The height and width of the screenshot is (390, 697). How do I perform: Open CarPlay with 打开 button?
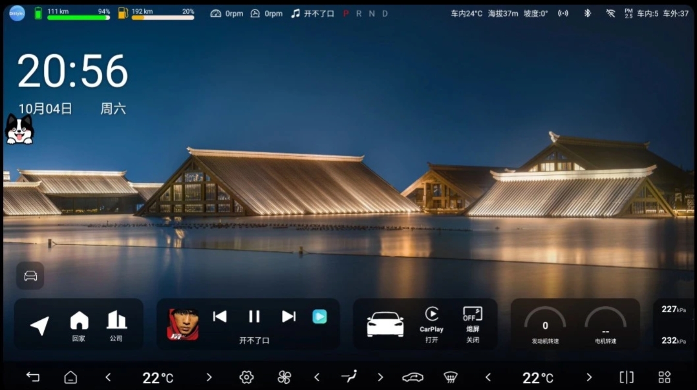click(x=431, y=325)
